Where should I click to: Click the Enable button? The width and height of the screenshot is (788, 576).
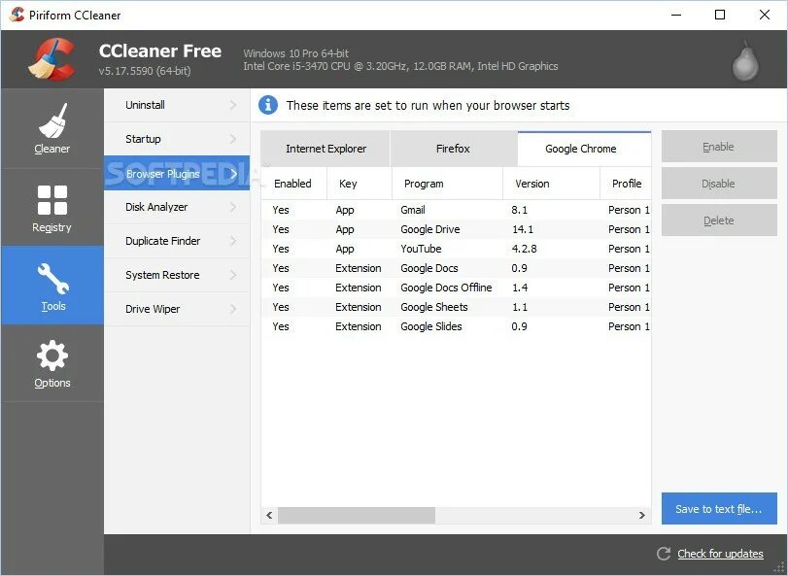pyautogui.click(x=719, y=147)
